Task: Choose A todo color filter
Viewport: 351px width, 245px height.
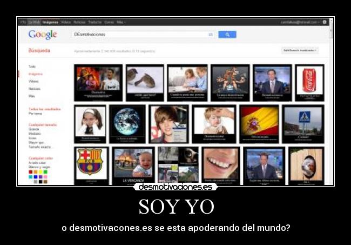Action: point(37,163)
